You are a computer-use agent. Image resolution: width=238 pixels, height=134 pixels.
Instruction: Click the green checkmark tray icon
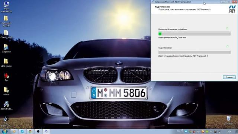(x=207, y=131)
